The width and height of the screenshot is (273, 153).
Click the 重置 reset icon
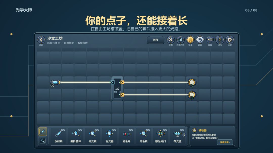coord(210,40)
